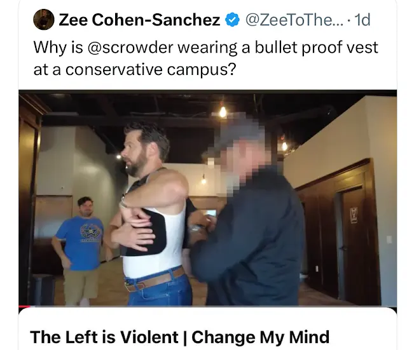Open the Zee Cohen-Sanchez display name link
The height and width of the screenshot is (350, 407).
point(139,20)
